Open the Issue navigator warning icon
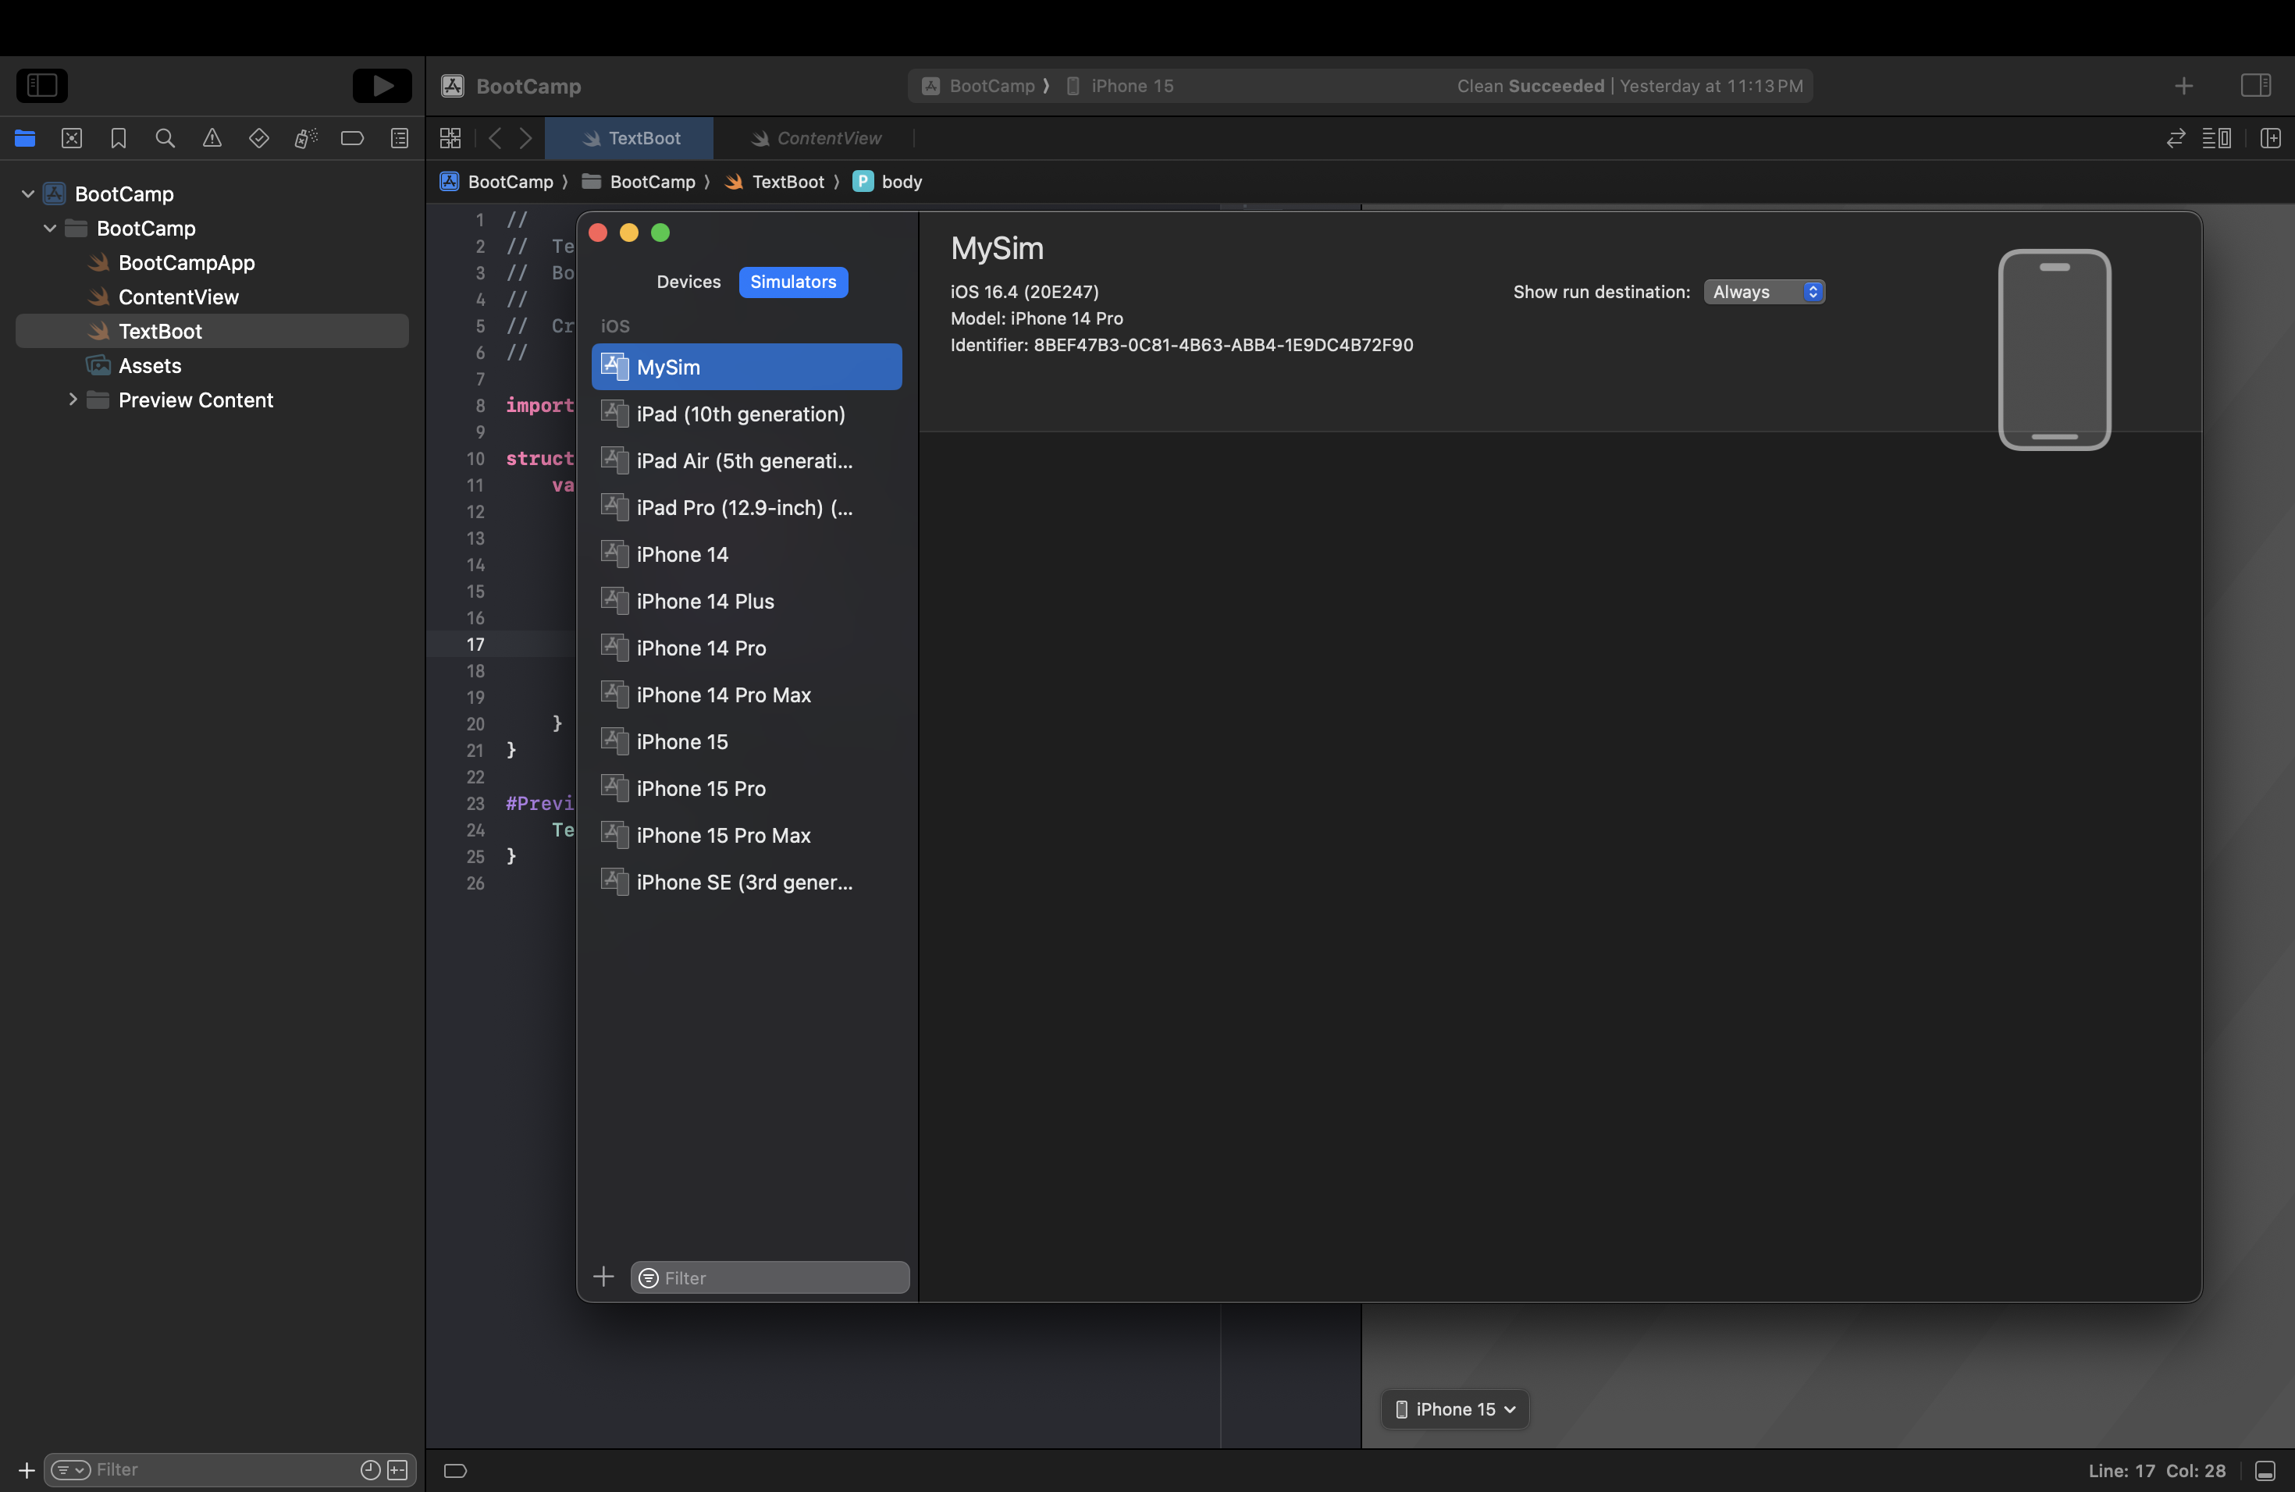The width and height of the screenshot is (2295, 1492). pyautogui.click(x=212, y=139)
